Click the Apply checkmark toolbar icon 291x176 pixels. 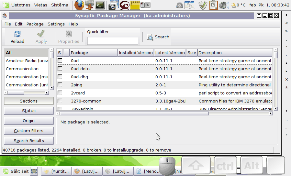coord(41,34)
